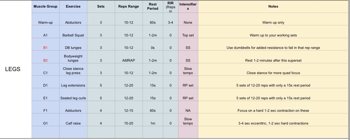The width and height of the screenshot is (350, 140).
Task: Click the "Warm up only" note cell
Action: point(273,22)
